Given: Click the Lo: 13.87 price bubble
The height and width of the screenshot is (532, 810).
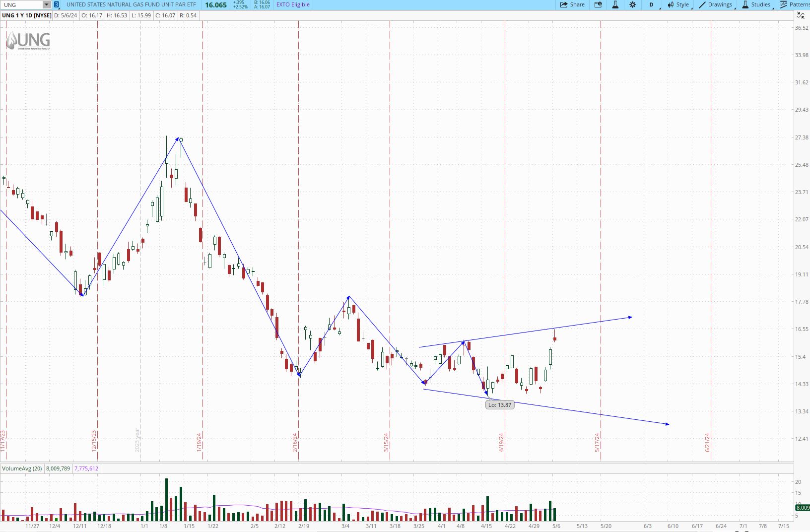Looking at the screenshot, I should point(499,405).
